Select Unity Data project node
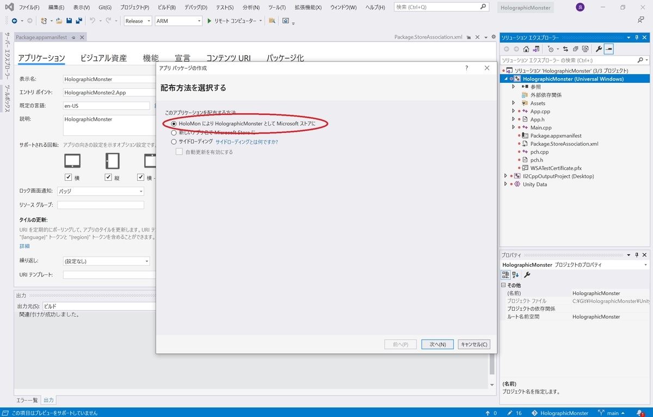Viewport: 653px width, 417px height. coord(534,184)
